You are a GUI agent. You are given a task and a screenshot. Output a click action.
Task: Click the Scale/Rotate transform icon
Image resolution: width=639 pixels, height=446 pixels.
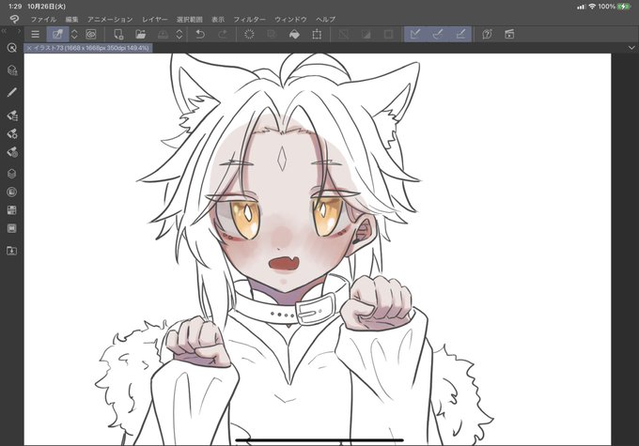click(x=317, y=35)
